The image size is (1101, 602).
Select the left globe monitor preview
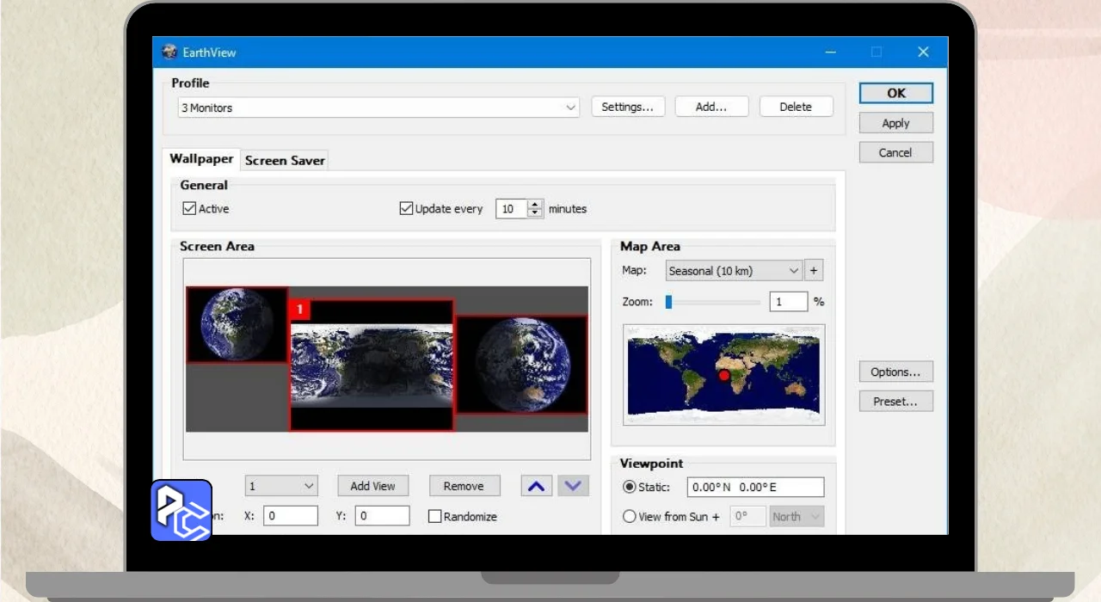237,324
